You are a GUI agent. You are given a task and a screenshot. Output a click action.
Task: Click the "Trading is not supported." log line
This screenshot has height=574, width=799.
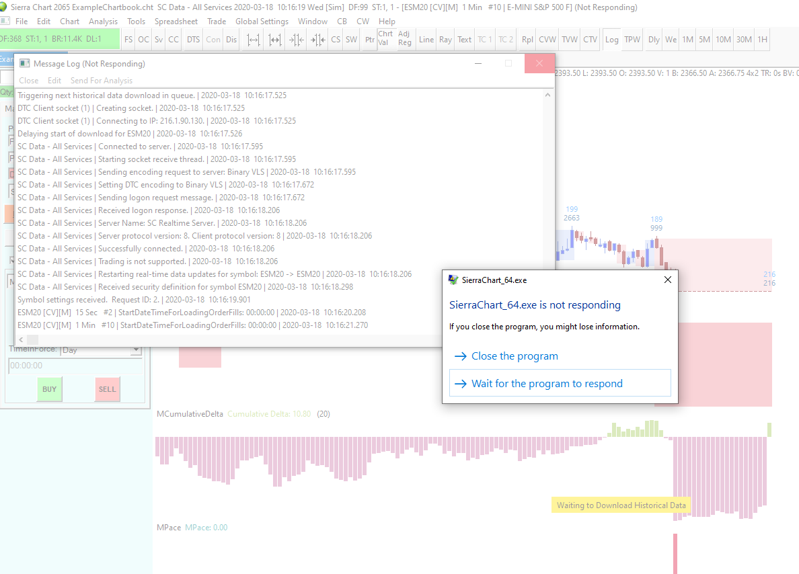pos(148,261)
